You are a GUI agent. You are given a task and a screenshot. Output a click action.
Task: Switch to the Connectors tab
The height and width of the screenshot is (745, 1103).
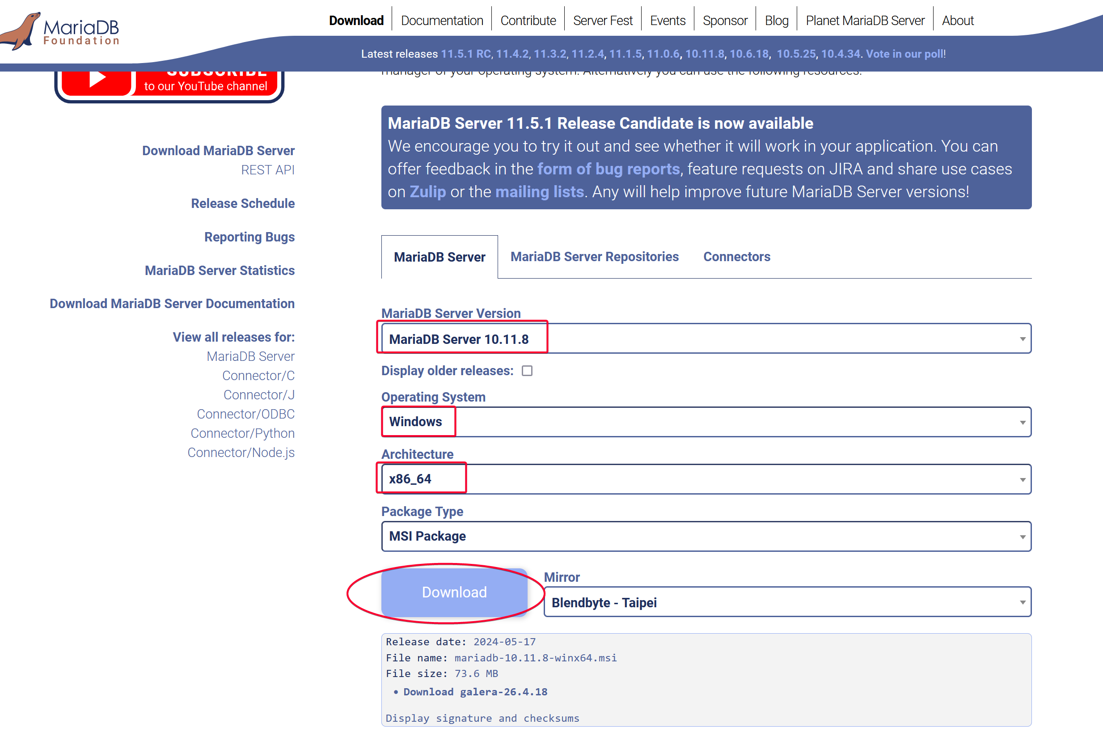[x=735, y=256]
